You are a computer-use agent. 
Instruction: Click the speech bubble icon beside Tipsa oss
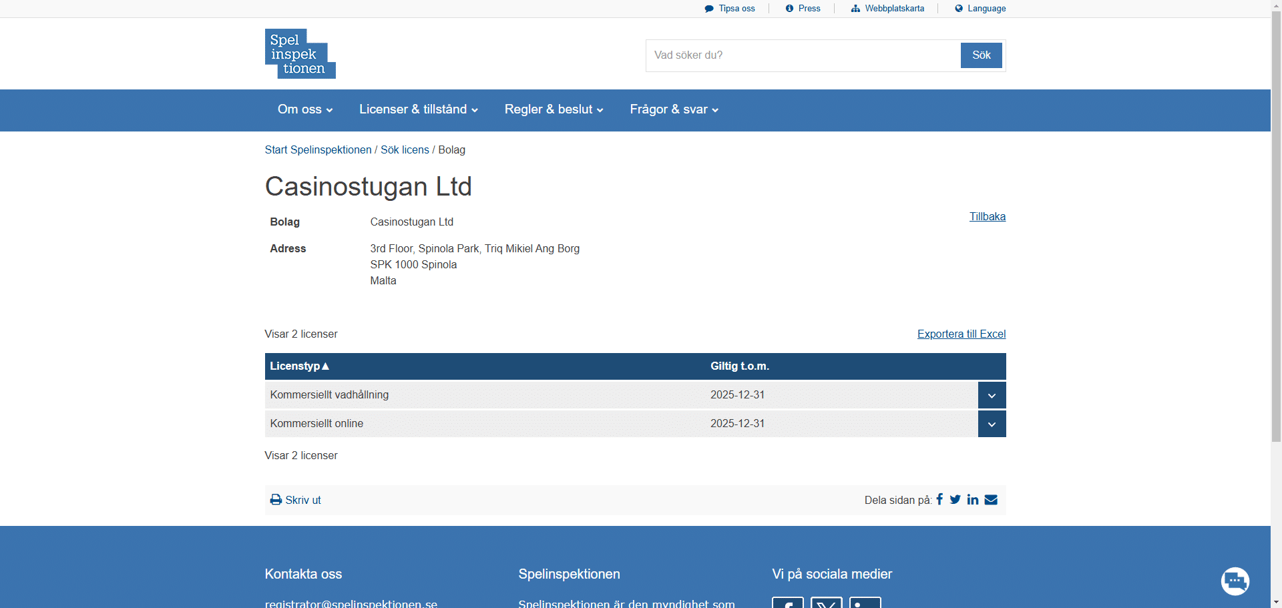click(709, 9)
